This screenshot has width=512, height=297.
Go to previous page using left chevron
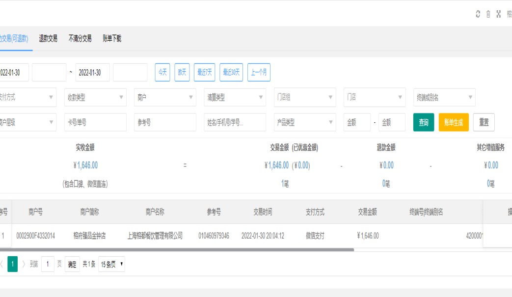(1, 264)
